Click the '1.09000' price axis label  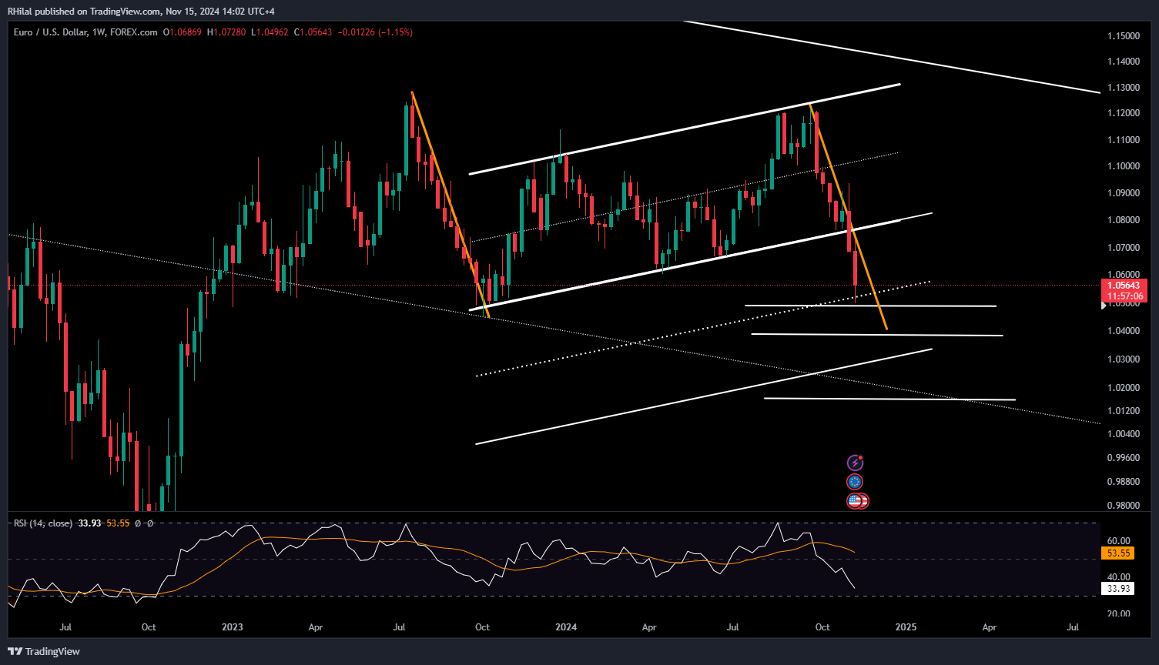[x=1124, y=193]
